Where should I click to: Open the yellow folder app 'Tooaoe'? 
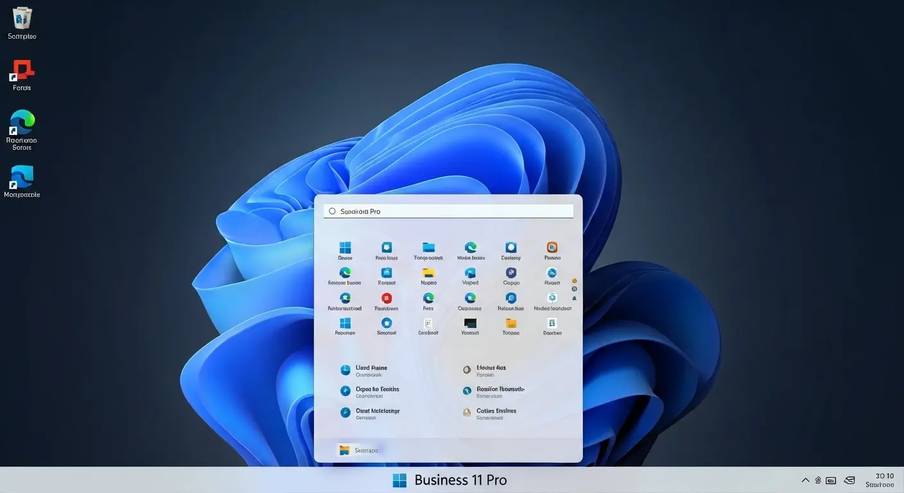[511, 327]
